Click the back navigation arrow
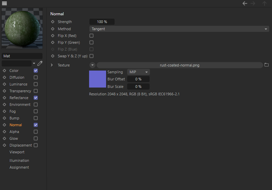Image resolution: width=272 pixels, height=190 pixels. (244, 3)
